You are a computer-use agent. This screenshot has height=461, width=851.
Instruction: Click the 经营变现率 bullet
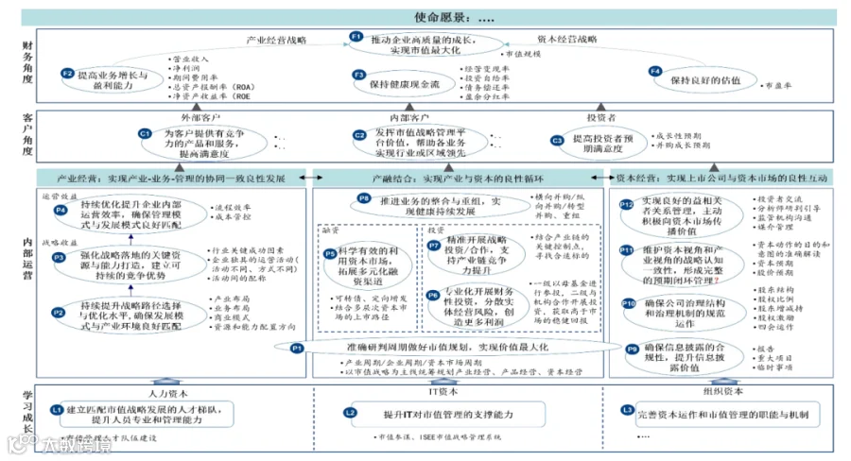[485, 69]
